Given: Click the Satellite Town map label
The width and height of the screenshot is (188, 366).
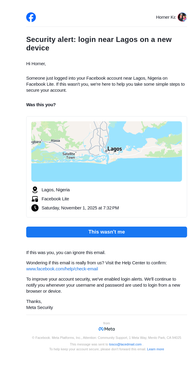Looking at the screenshot, I should tap(69, 156).
